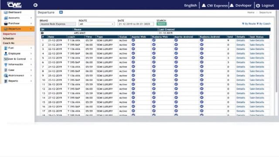Toggle row 14 Asante Android status circle
Image resolution: width=279 pixels, height=157 pixels.
pos(176,98)
